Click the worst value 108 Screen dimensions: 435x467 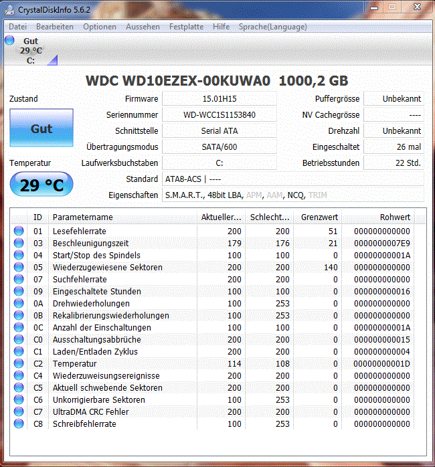pos(282,364)
